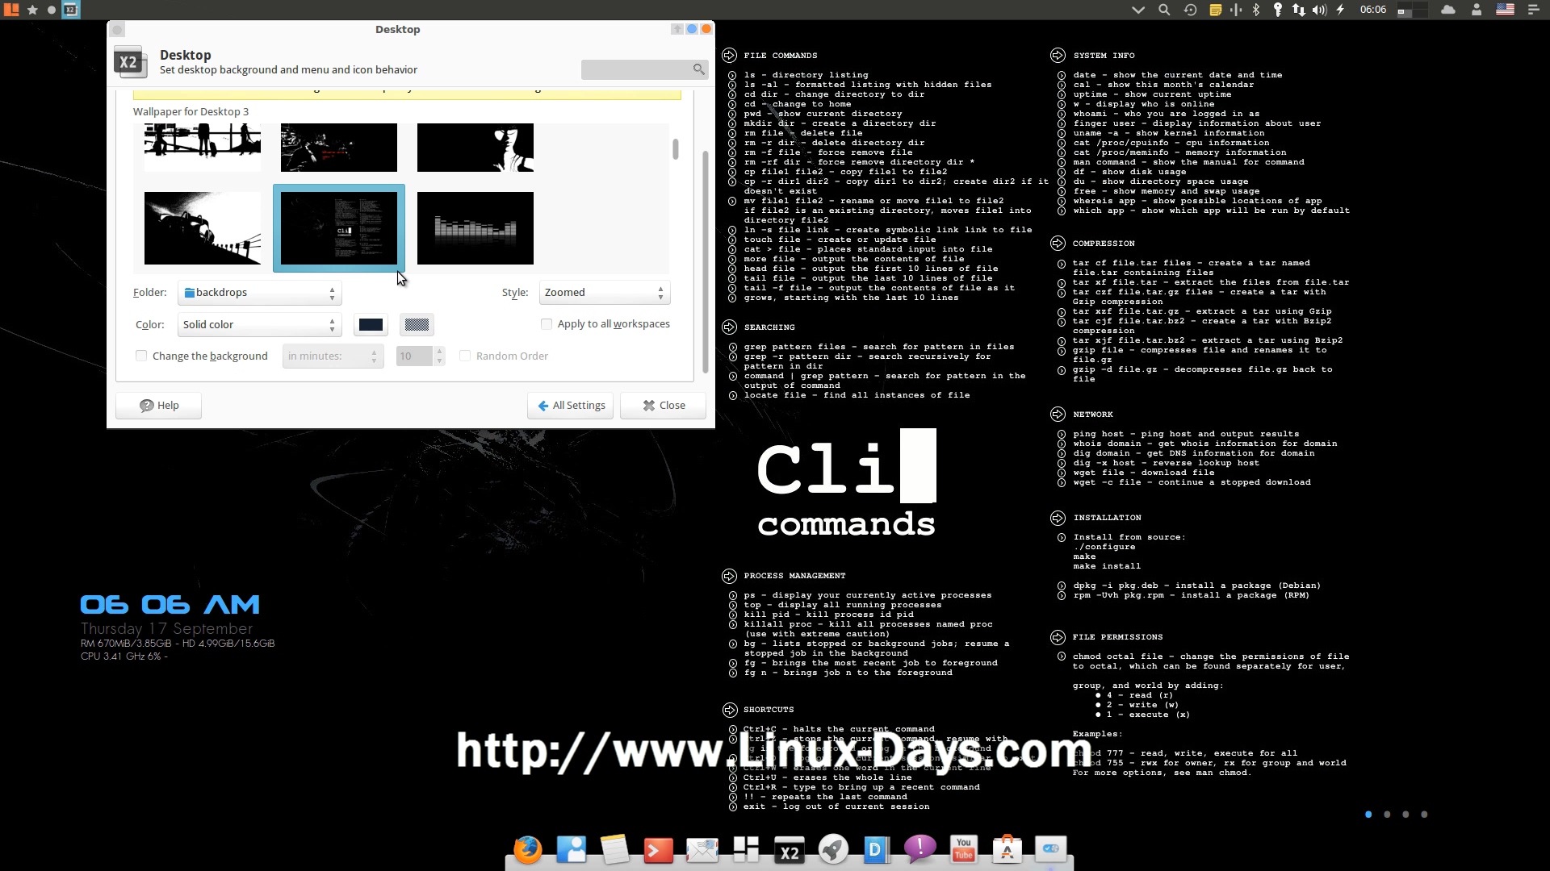Open the Color dropdown set to Solid color
Screen dimensions: 1550x871
point(259,324)
